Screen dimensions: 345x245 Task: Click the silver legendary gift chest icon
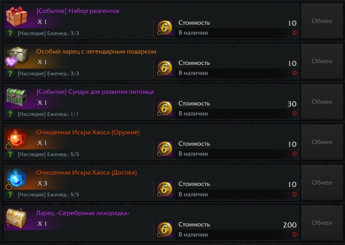point(17,56)
